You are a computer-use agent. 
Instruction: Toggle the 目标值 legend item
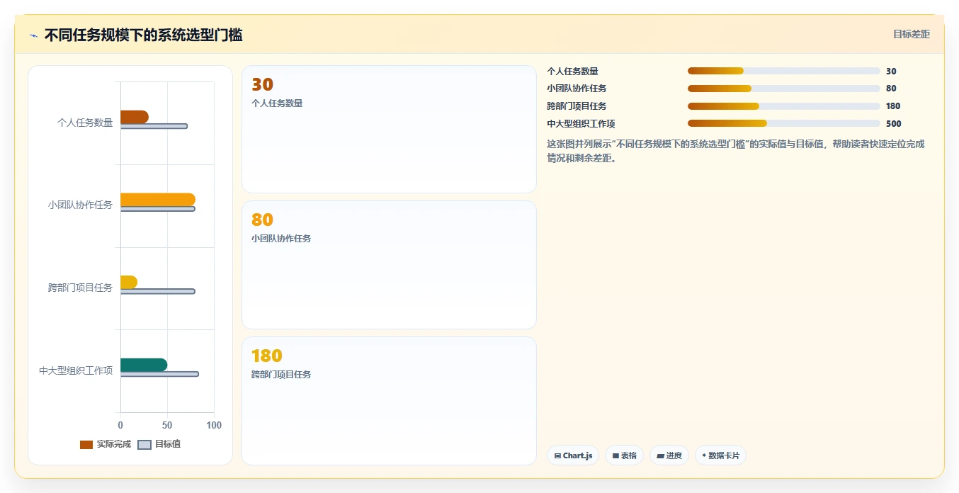pos(159,444)
